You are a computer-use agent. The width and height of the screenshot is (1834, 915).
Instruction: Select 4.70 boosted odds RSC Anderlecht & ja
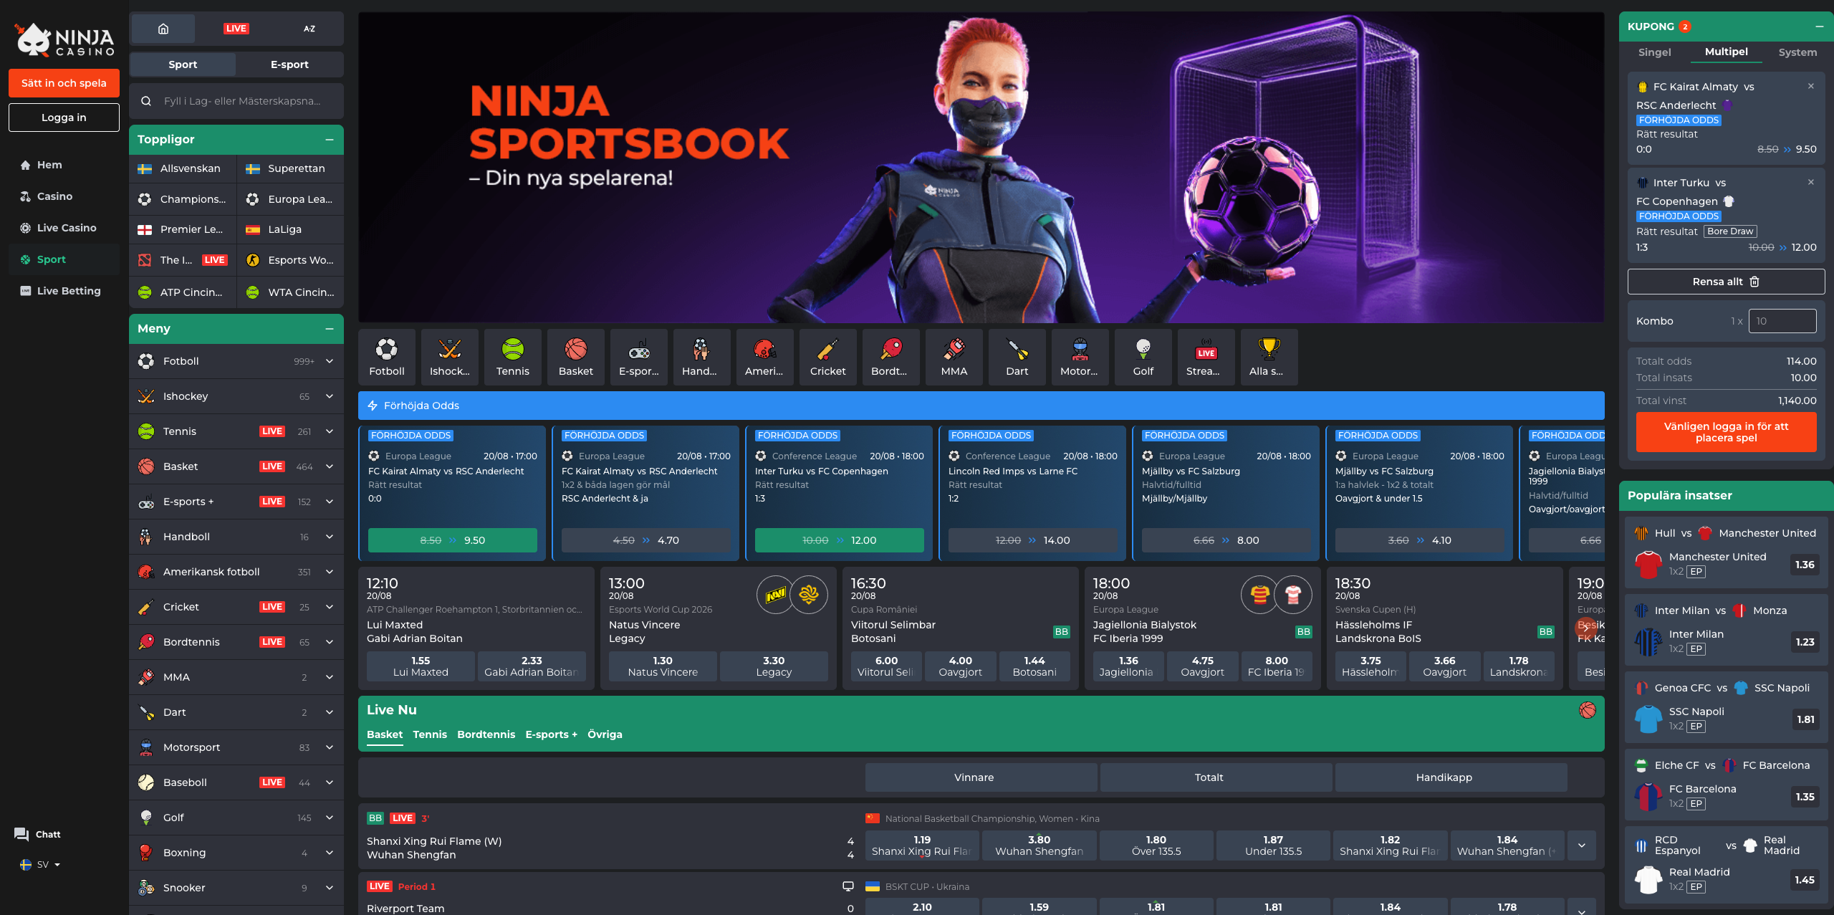coord(646,540)
